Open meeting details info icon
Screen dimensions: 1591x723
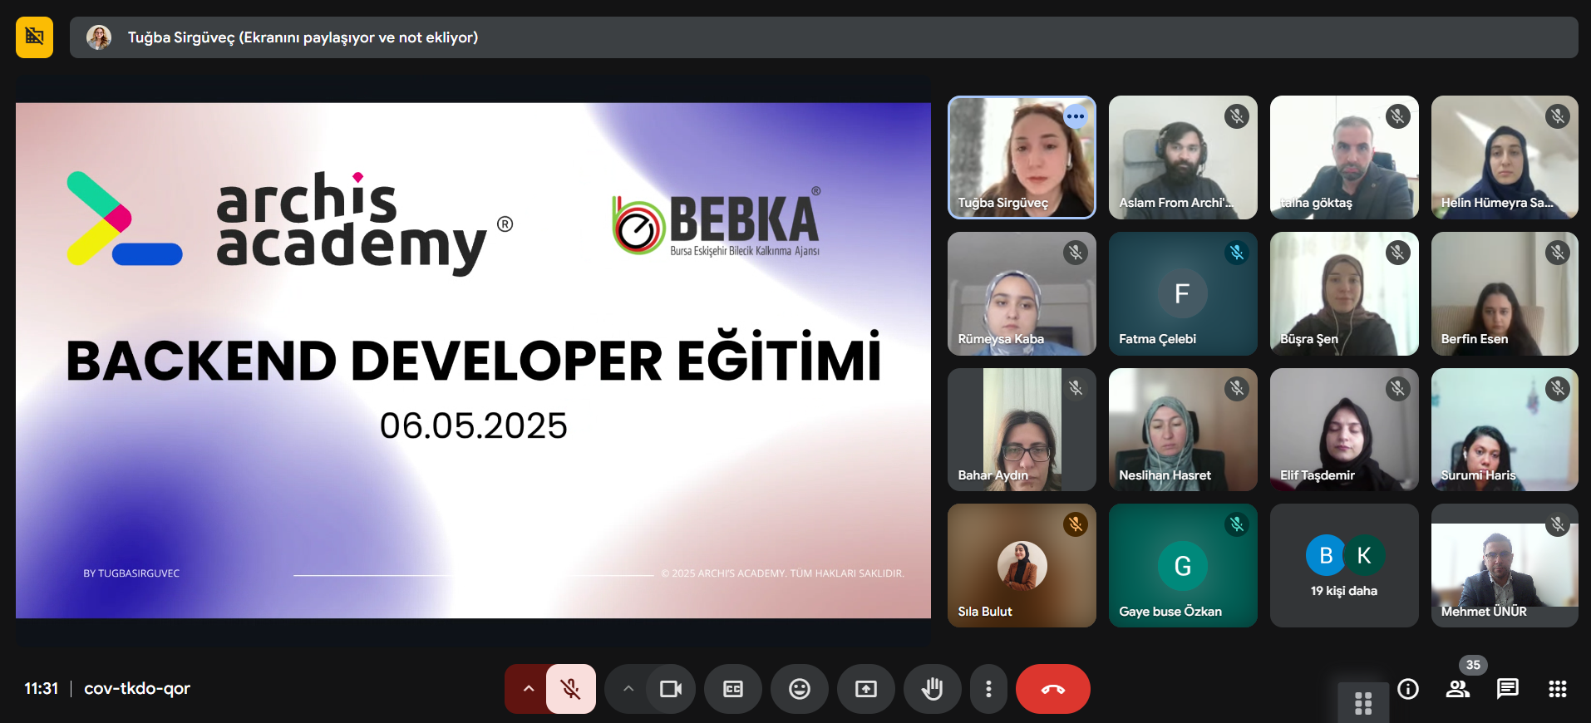tap(1408, 689)
